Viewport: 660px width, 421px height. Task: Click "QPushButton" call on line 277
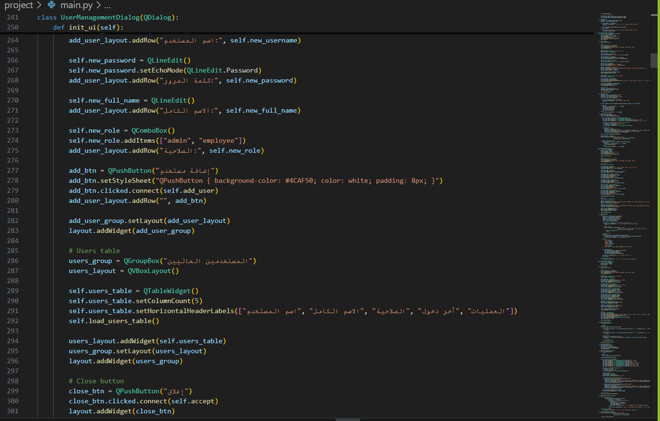click(x=130, y=171)
